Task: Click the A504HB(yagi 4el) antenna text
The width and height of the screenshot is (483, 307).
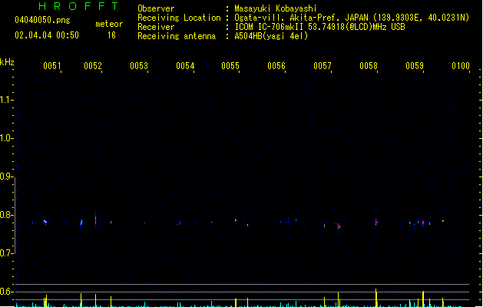Action: [271, 36]
